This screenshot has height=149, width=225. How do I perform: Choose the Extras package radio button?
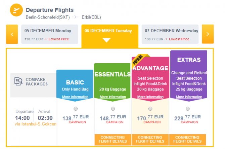tap(187, 109)
